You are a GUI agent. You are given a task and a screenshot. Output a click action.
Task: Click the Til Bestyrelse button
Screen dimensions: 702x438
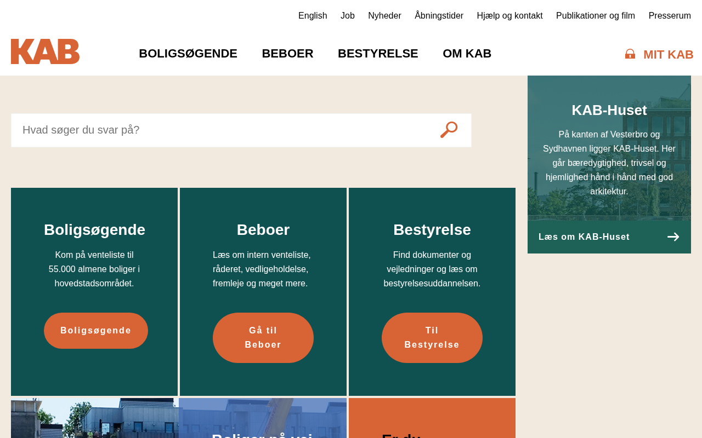click(432, 338)
